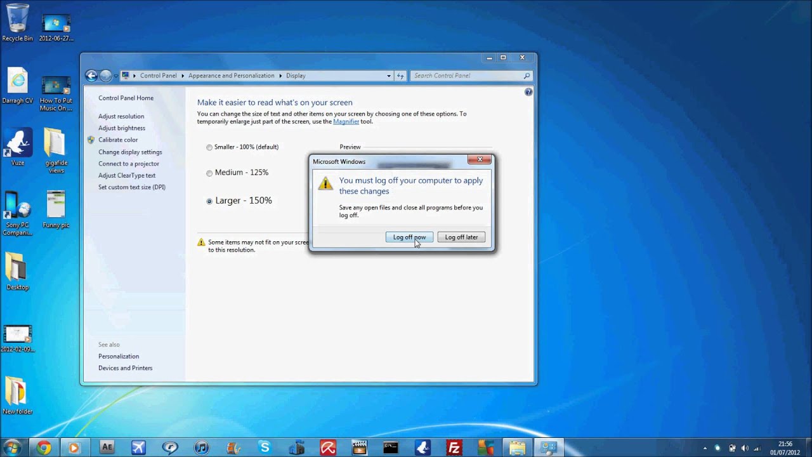Go to Control Panel Home

126,98
